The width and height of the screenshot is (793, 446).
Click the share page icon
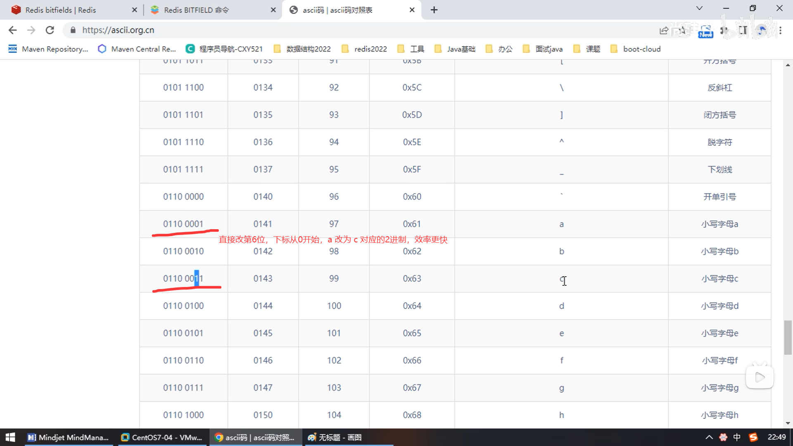664,30
